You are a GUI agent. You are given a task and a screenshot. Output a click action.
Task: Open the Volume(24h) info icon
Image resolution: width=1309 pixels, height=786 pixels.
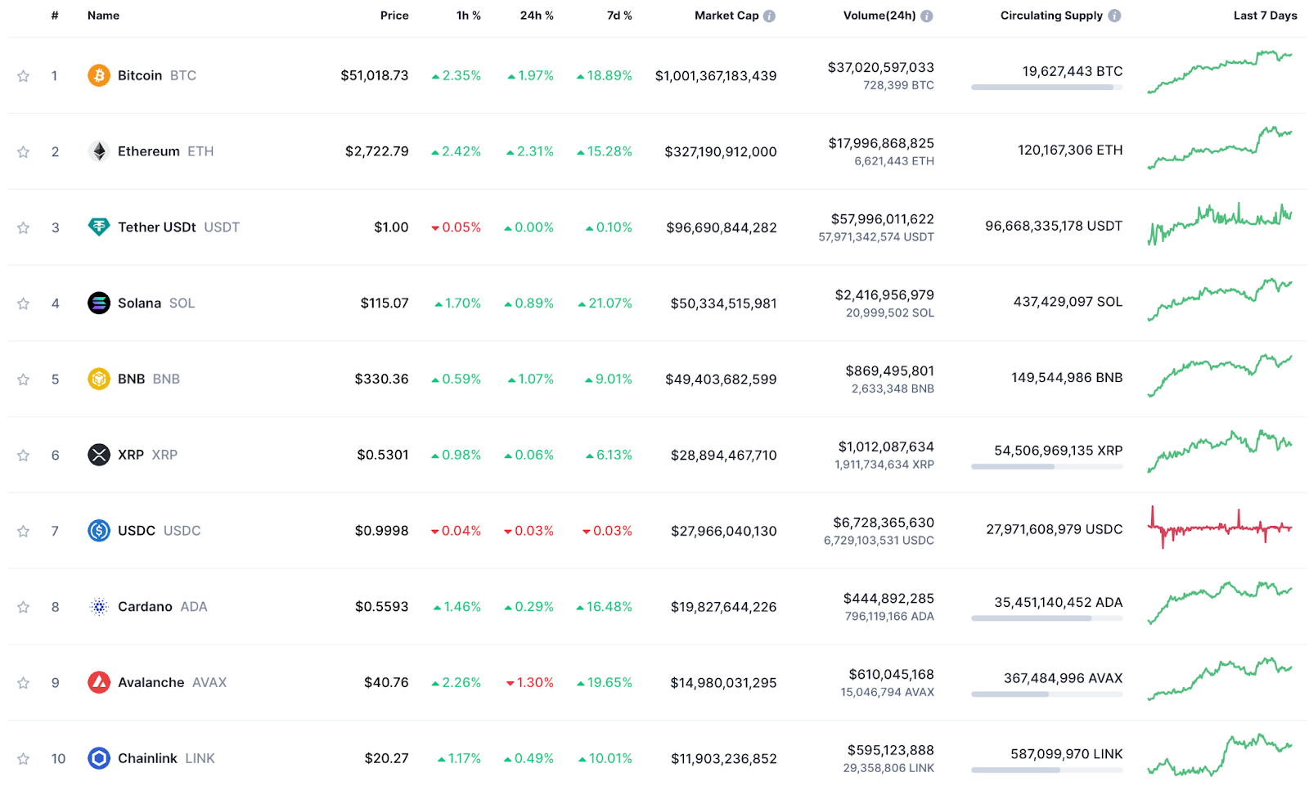926,16
